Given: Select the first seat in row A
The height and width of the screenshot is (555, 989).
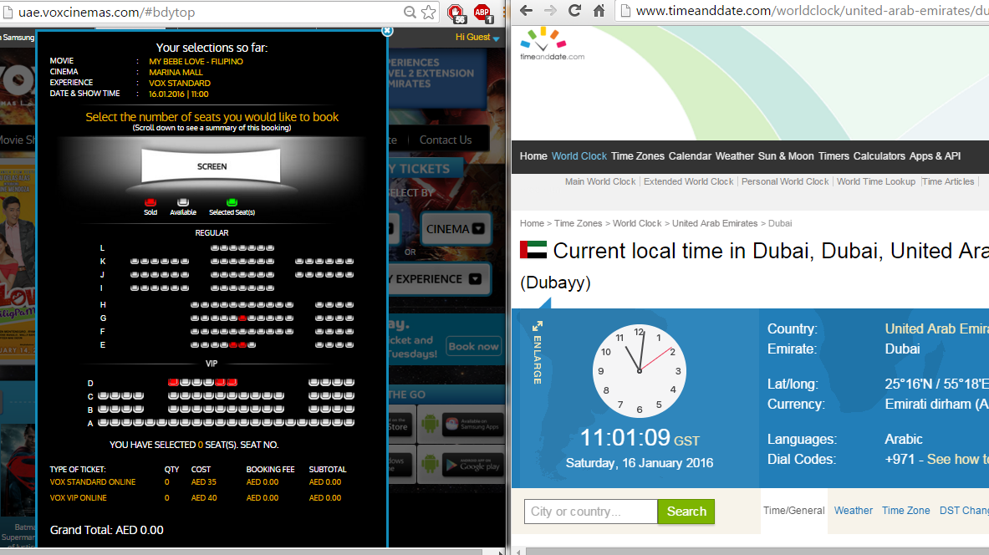Looking at the screenshot, I should [103, 423].
